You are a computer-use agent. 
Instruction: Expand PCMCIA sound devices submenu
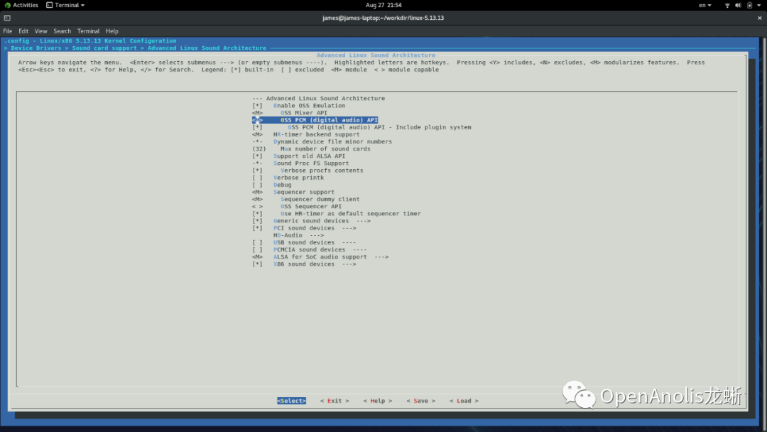click(x=310, y=249)
